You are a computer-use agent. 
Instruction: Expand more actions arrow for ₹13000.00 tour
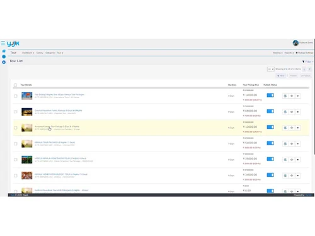(298, 128)
